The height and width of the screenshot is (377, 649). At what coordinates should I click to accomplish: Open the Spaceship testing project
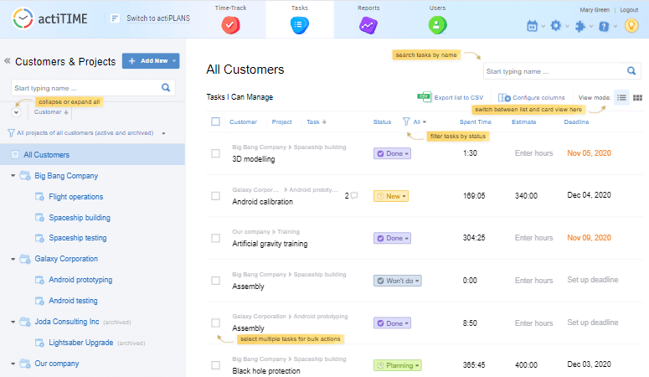(77, 238)
